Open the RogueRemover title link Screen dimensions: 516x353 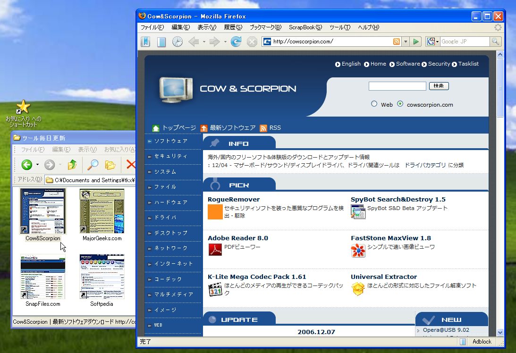(234, 199)
